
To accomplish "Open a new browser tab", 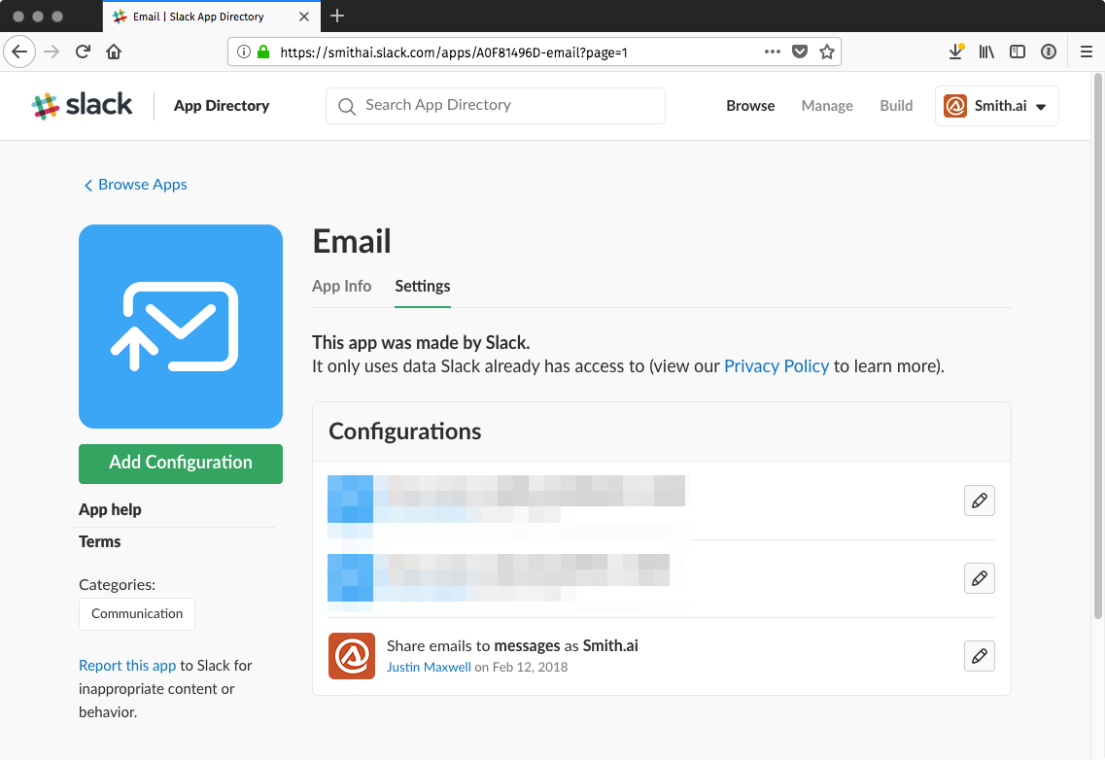I will coord(337,16).
